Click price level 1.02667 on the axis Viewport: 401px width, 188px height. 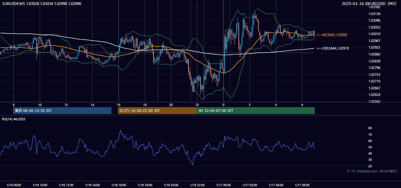coord(374,88)
